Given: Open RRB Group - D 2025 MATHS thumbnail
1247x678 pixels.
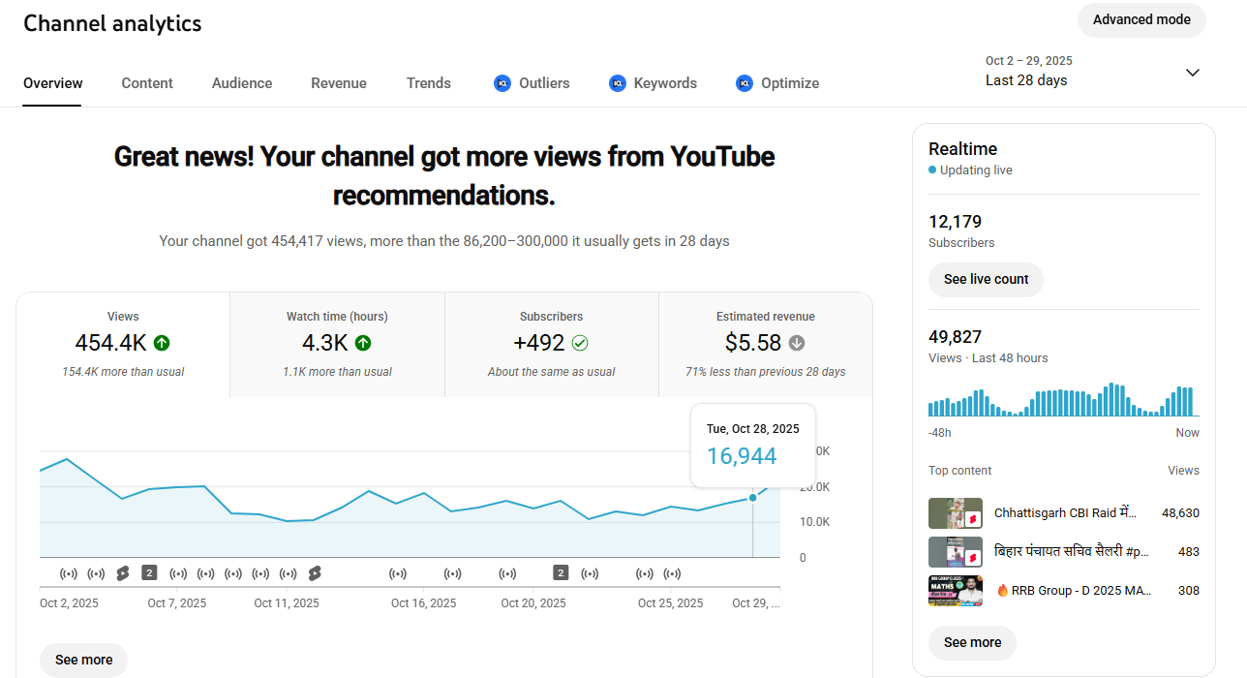Looking at the screenshot, I should tap(956, 591).
